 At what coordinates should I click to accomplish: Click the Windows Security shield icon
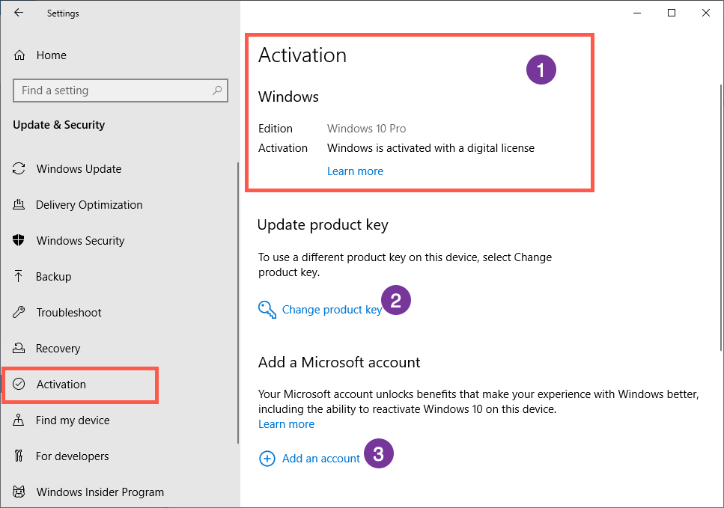(20, 241)
